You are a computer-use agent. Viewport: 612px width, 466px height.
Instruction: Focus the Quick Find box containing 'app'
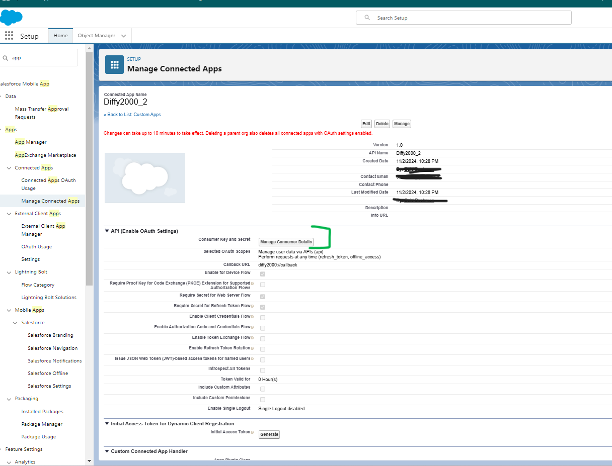pyautogui.click(x=39, y=57)
